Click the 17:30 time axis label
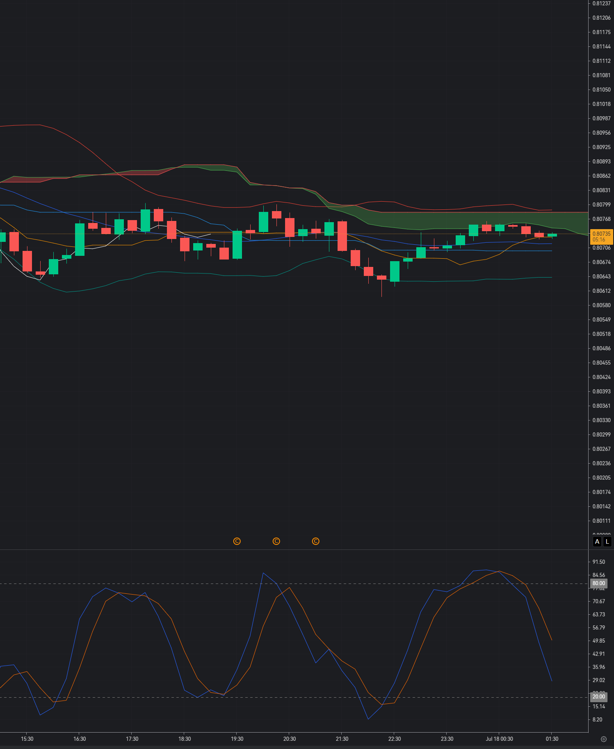 pyautogui.click(x=132, y=739)
